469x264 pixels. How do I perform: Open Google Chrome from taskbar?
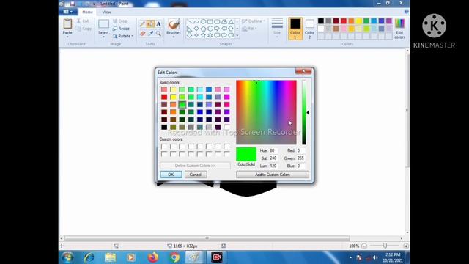pos(174,257)
